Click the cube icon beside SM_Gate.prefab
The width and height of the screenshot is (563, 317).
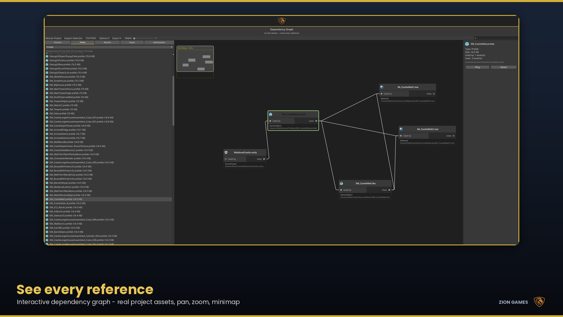coord(47,114)
